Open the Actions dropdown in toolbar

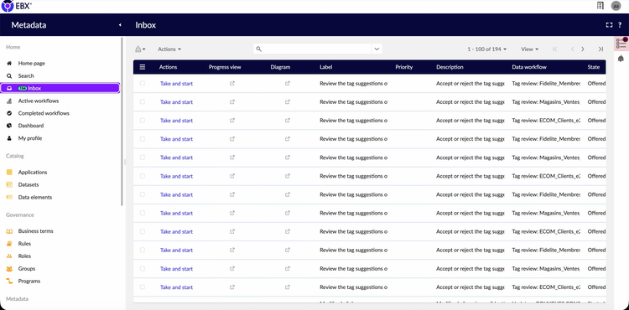tap(169, 49)
